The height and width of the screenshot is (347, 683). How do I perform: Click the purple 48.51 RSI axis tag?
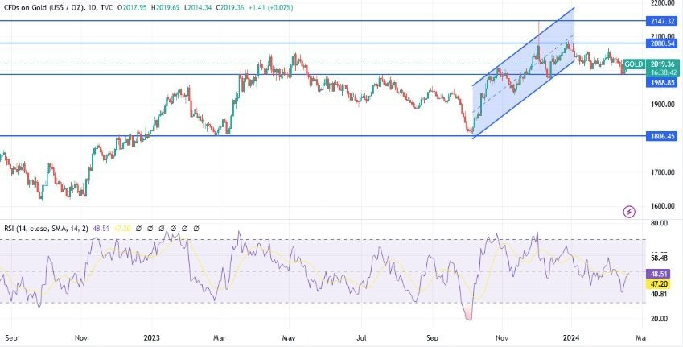(x=658, y=275)
